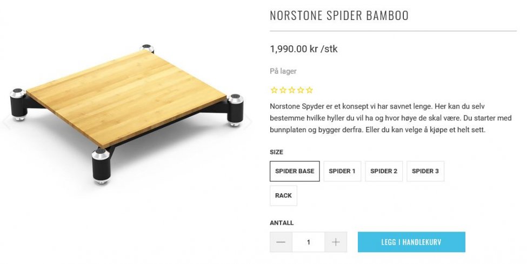Give a five-star rating
This screenshot has width=527, height=264.
[x=309, y=90]
